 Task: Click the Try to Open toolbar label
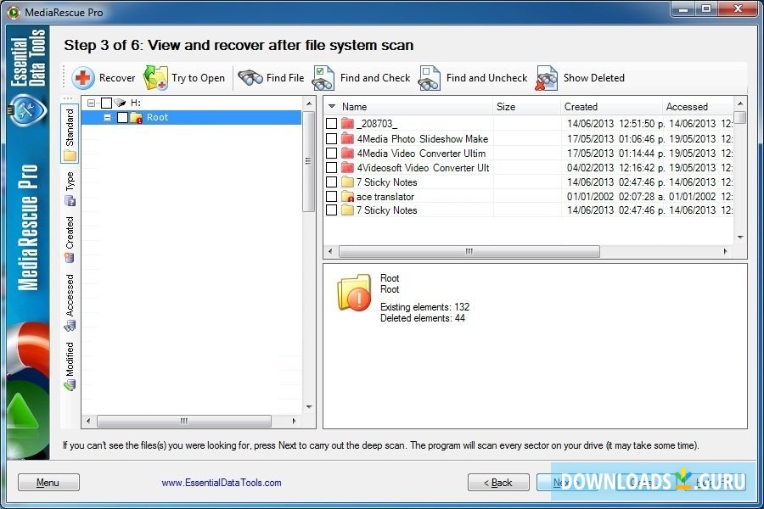pos(198,78)
